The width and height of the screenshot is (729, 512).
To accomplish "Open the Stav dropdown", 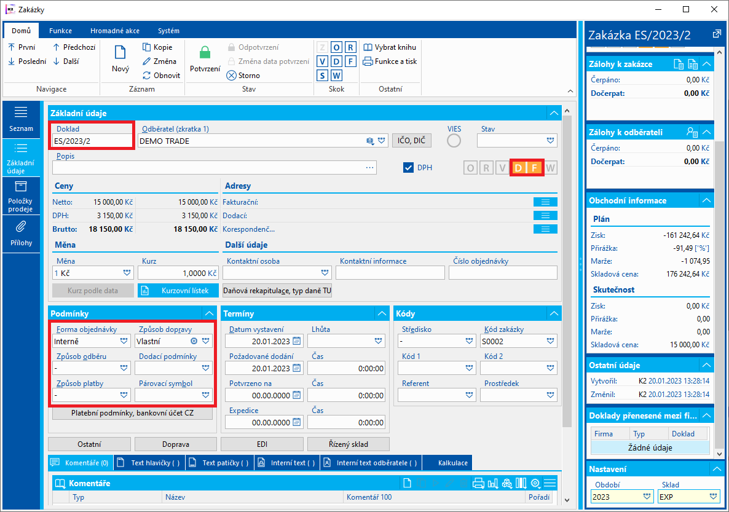I will 551,140.
